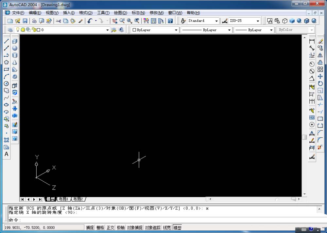Click the horizontal scrollbar thumb
Screen dimensions: 327x233
(293, 199)
